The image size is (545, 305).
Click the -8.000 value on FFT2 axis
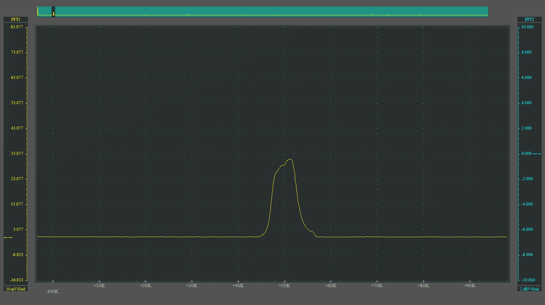[x=527, y=255]
